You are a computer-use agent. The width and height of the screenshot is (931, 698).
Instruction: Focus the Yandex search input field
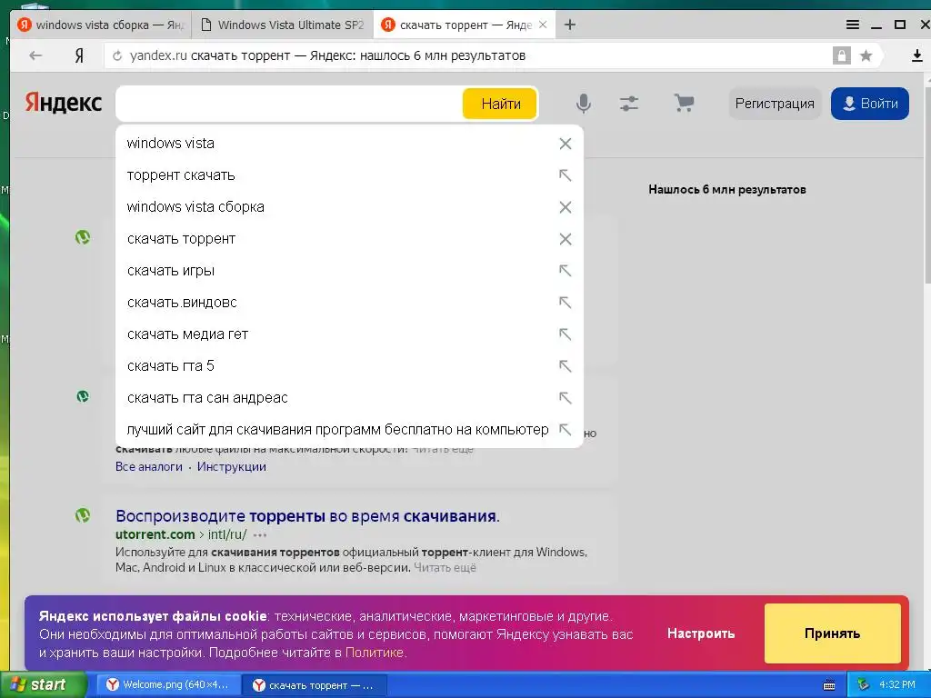tap(289, 104)
